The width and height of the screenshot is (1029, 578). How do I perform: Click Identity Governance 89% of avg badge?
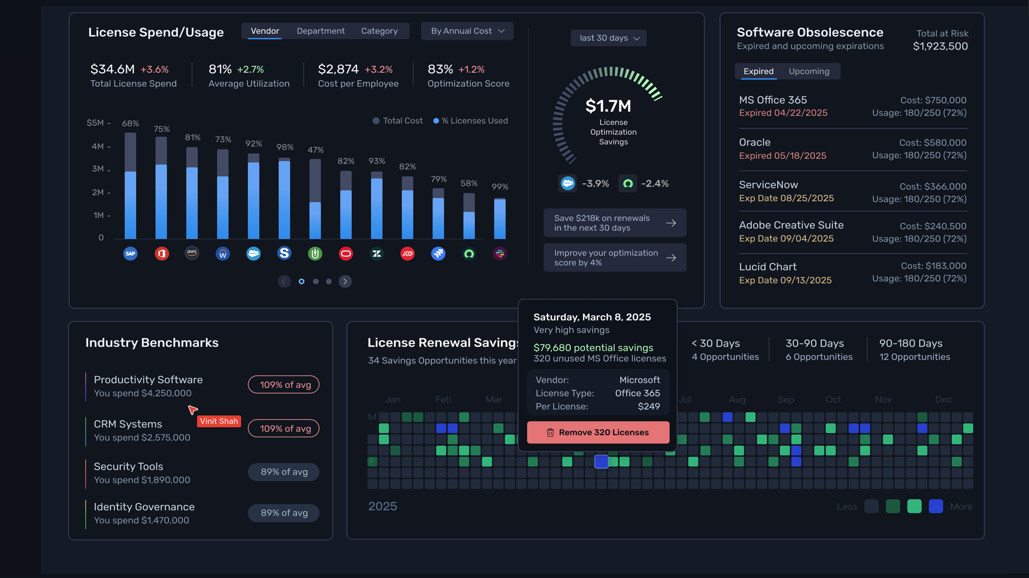[x=284, y=513]
